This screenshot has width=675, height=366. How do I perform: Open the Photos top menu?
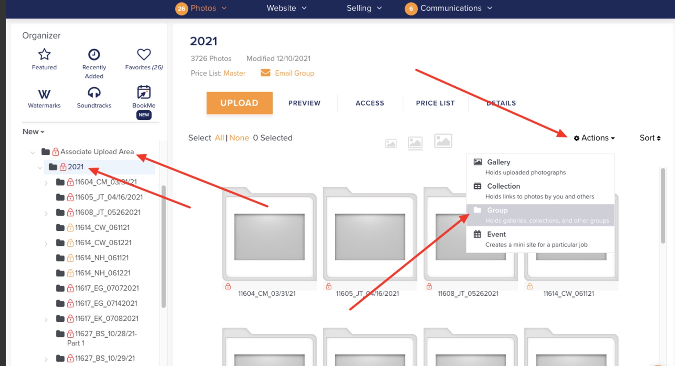[x=208, y=8]
